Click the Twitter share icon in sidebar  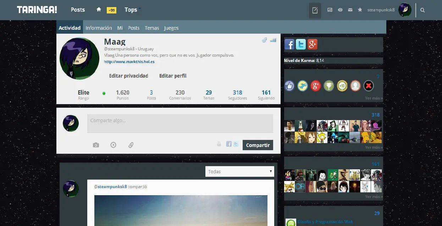coord(301,44)
